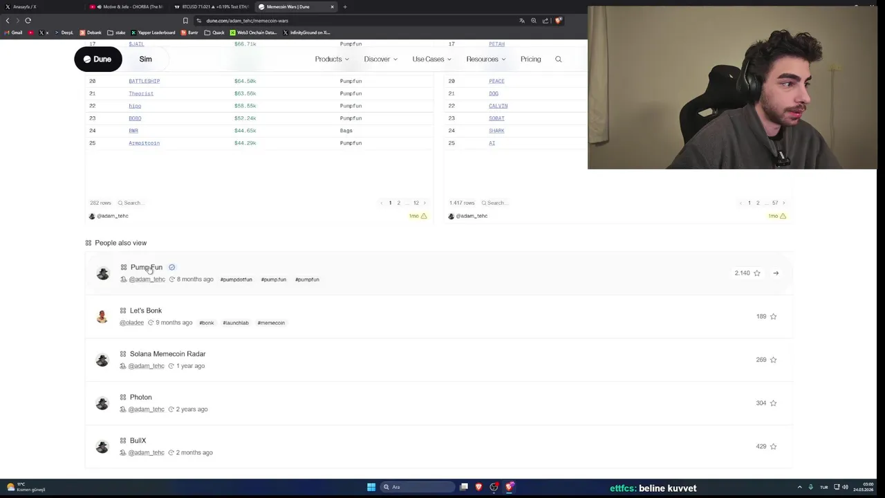
Task: Star the Let's Bonk dashboard
Action: click(773, 317)
